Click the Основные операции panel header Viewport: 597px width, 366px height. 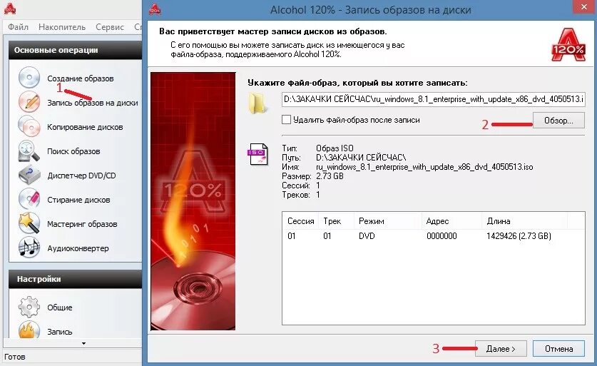point(76,50)
